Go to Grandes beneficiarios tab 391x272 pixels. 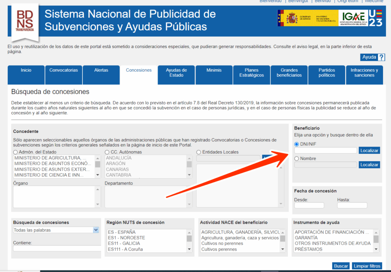[289, 75]
